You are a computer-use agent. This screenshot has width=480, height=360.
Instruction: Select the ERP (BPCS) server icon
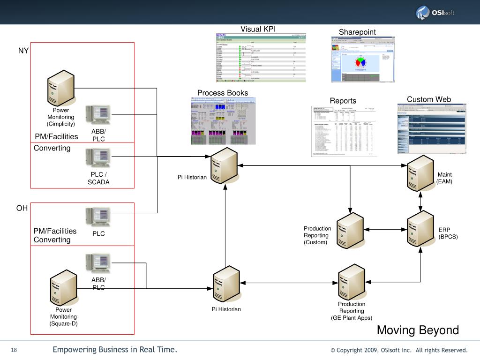pyautogui.click(x=420, y=229)
